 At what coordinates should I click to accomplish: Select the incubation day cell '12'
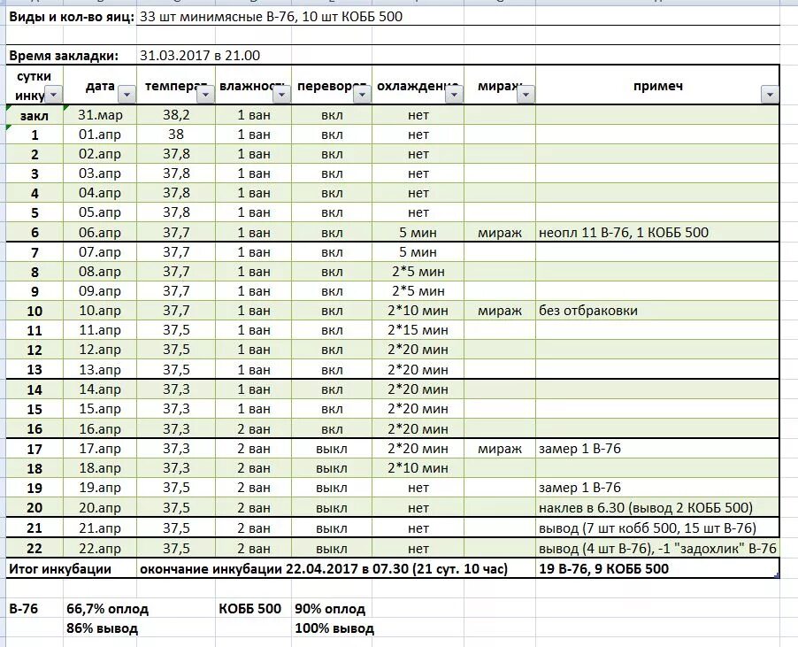pyautogui.click(x=35, y=350)
